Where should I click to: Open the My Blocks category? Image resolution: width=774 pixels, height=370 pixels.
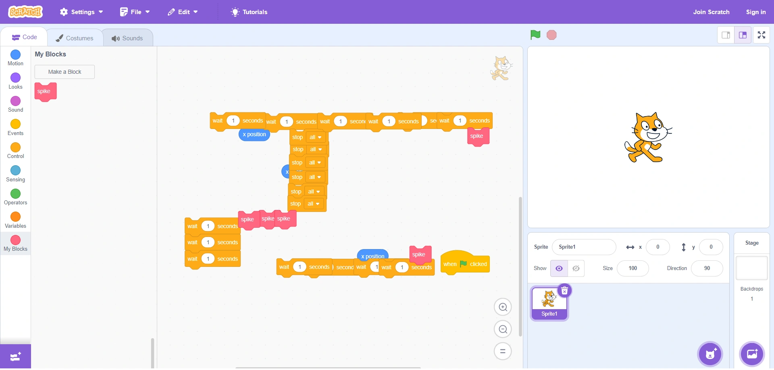(x=15, y=243)
